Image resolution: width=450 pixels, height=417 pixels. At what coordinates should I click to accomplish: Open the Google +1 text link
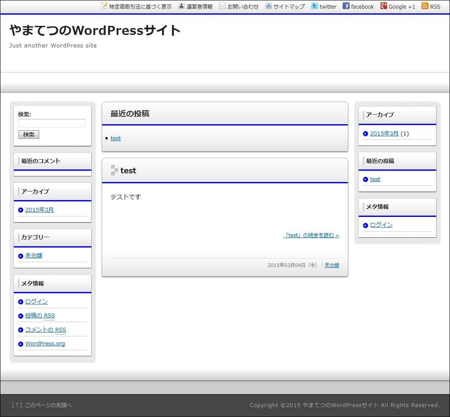(402, 6)
